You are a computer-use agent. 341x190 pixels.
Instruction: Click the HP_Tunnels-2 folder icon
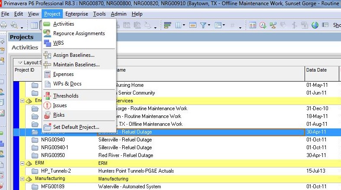coord(35,171)
